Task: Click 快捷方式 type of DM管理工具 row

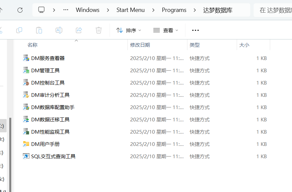Action: tap(200, 71)
